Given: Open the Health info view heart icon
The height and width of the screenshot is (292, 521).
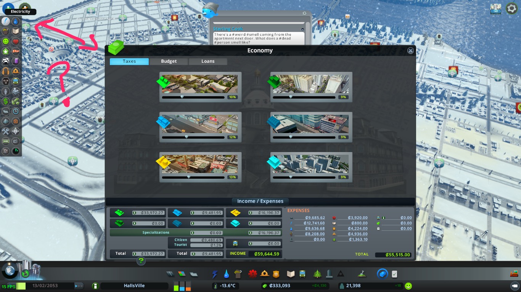Looking at the screenshot, I should point(16,41).
